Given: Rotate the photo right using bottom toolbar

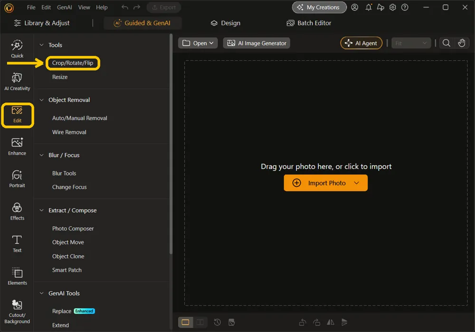Looking at the screenshot, I should point(316,323).
